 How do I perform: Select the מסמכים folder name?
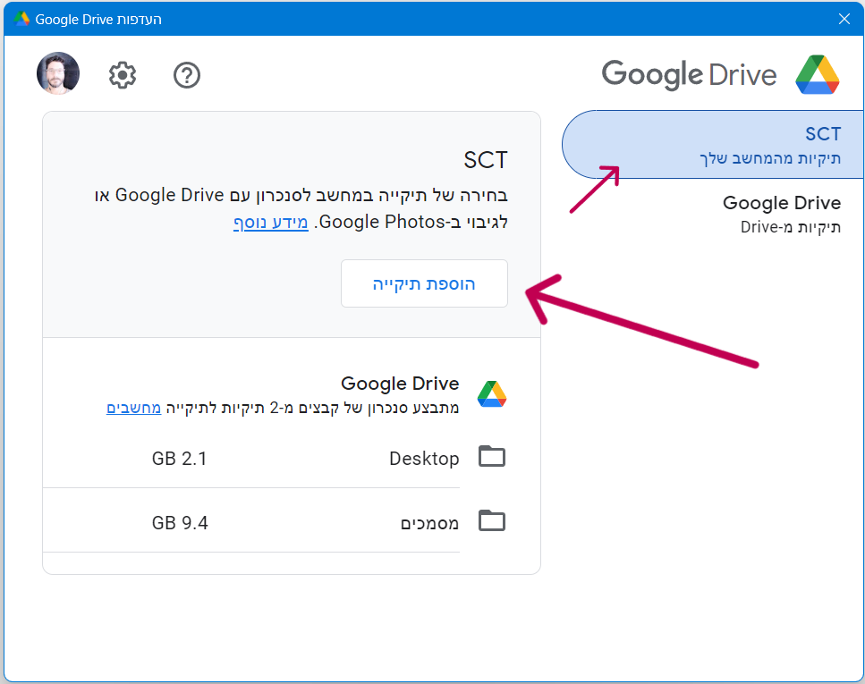(429, 523)
